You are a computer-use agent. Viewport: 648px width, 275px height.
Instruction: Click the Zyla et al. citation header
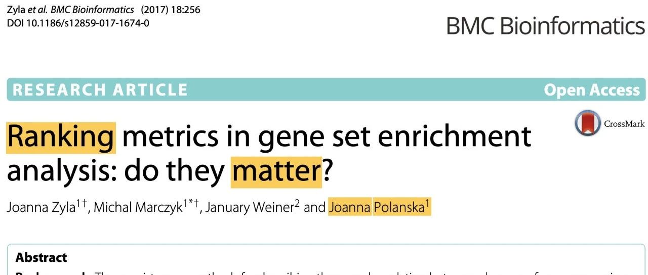tap(71, 10)
